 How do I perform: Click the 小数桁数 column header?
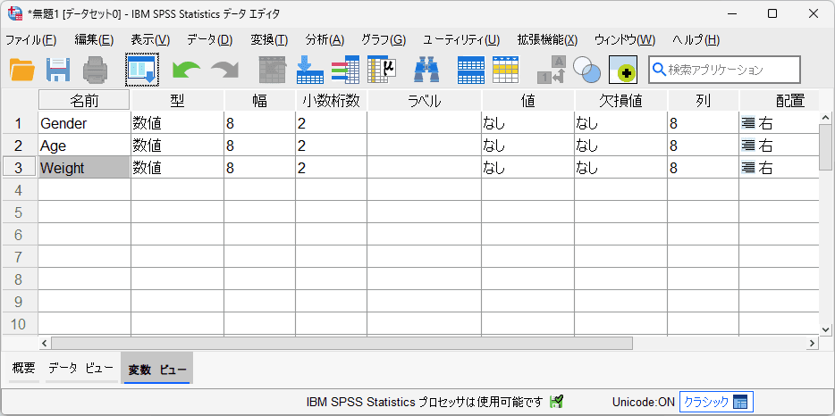pyautogui.click(x=332, y=100)
